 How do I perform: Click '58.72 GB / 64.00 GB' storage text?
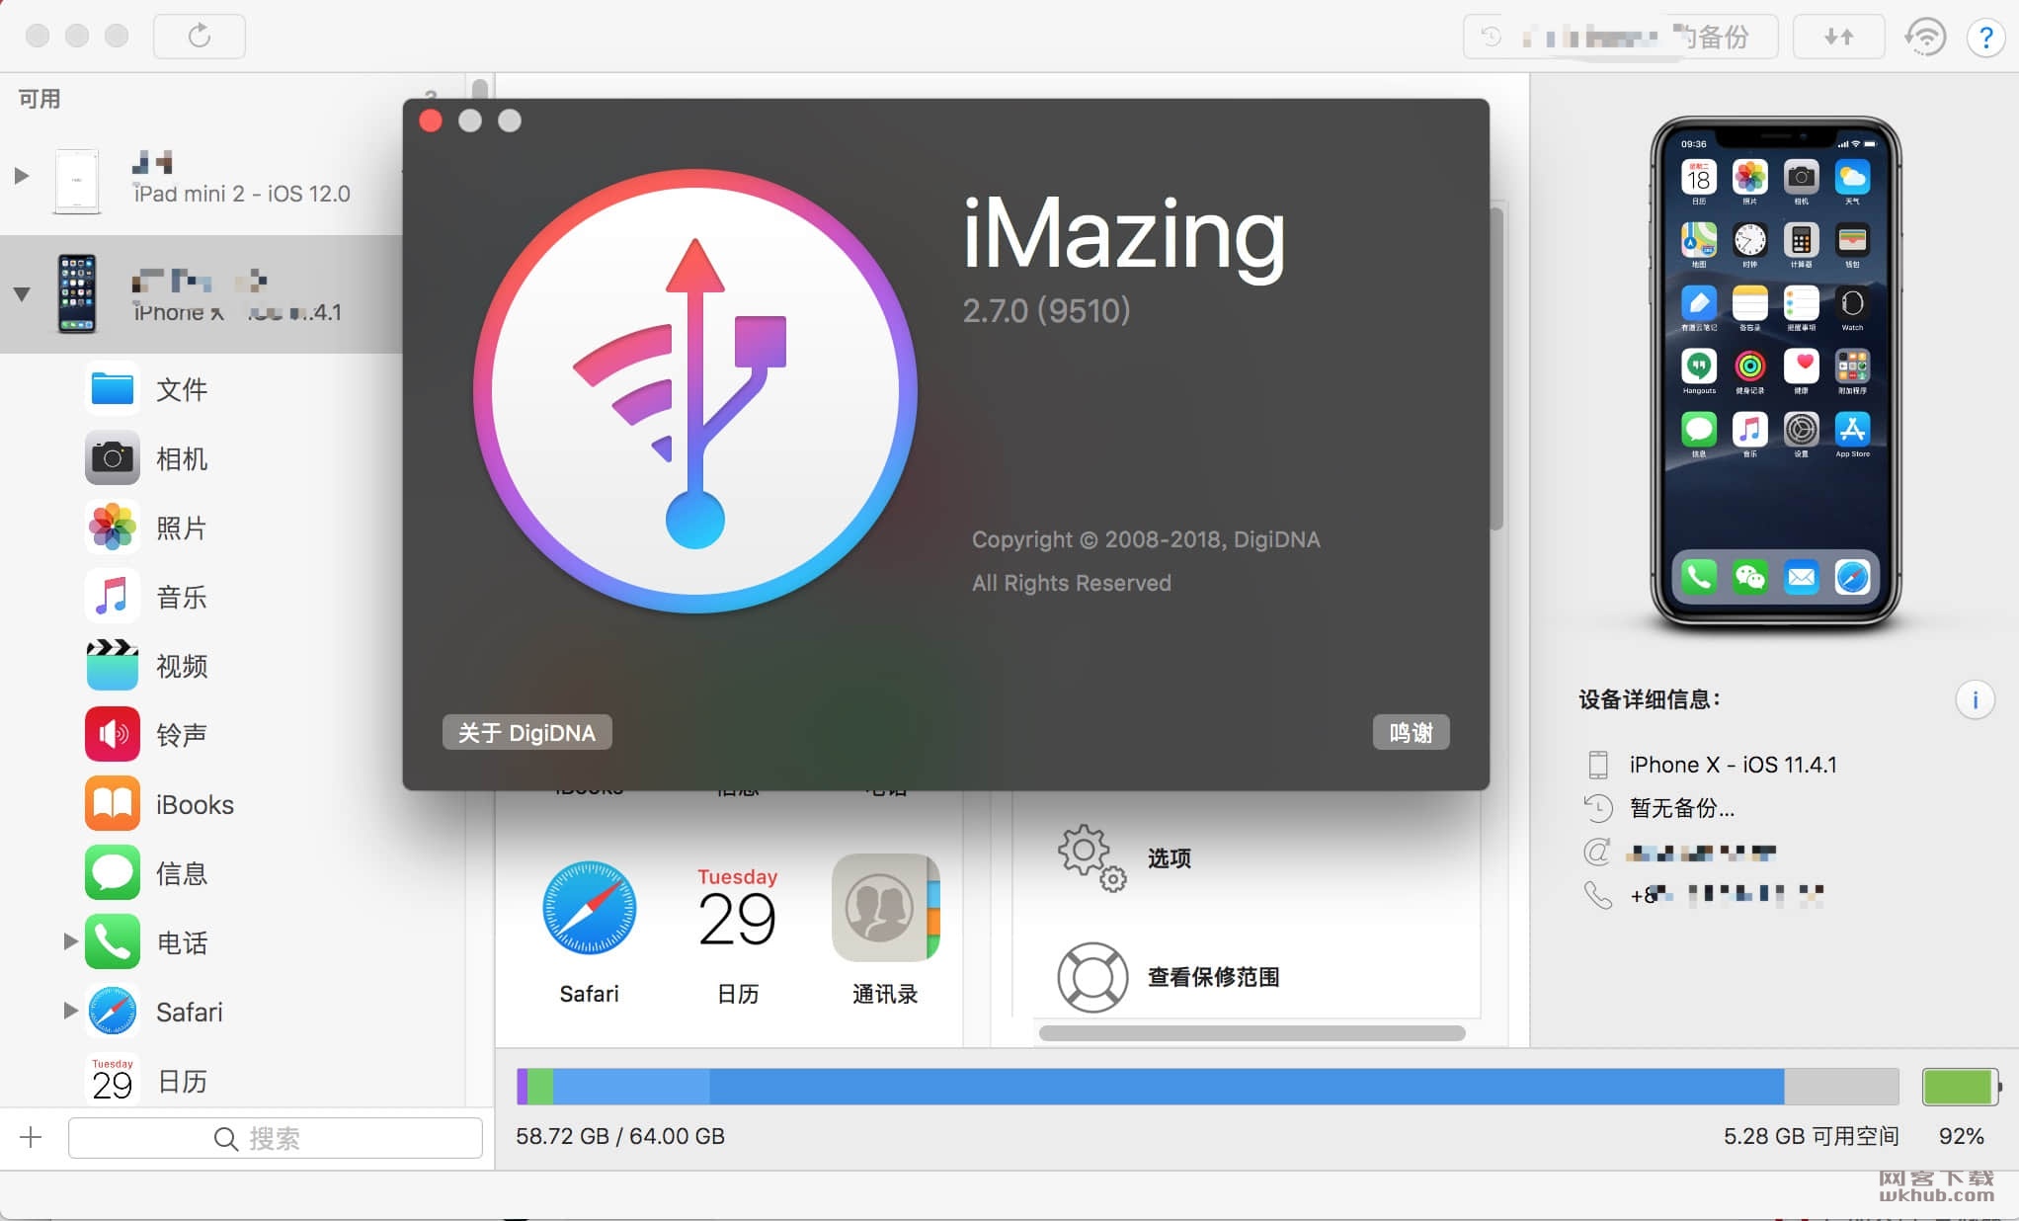(620, 1136)
